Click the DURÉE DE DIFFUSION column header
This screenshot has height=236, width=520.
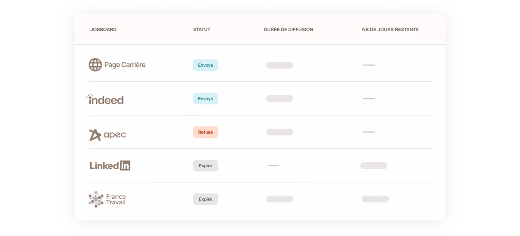tap(289, 30)
